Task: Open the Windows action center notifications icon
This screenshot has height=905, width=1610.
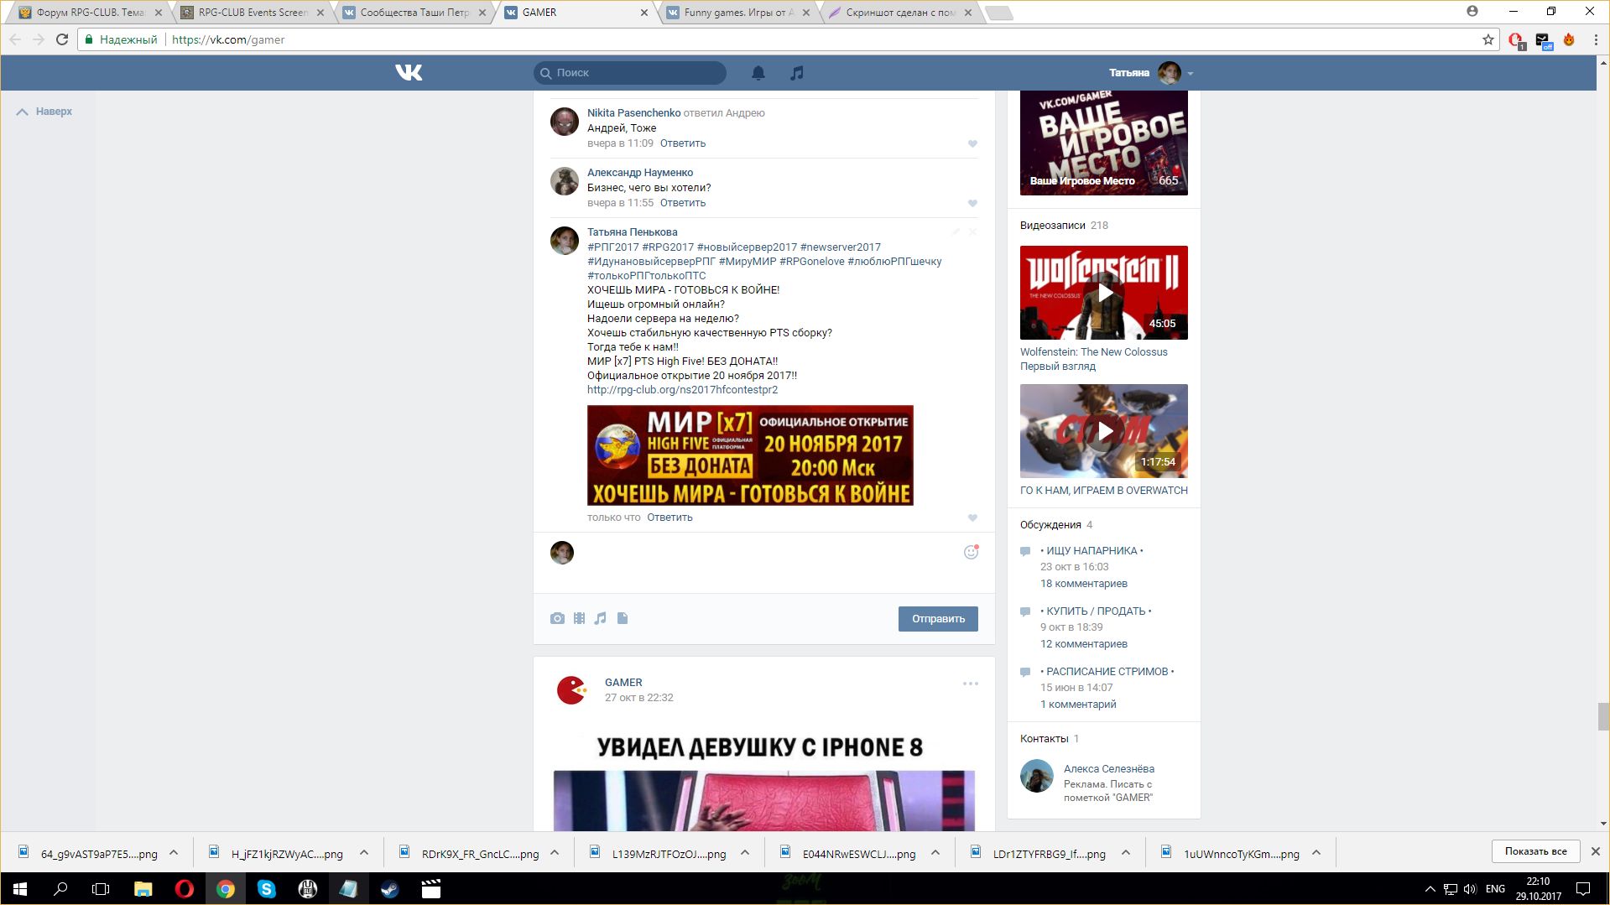Action: click(x=1583, y=889)
